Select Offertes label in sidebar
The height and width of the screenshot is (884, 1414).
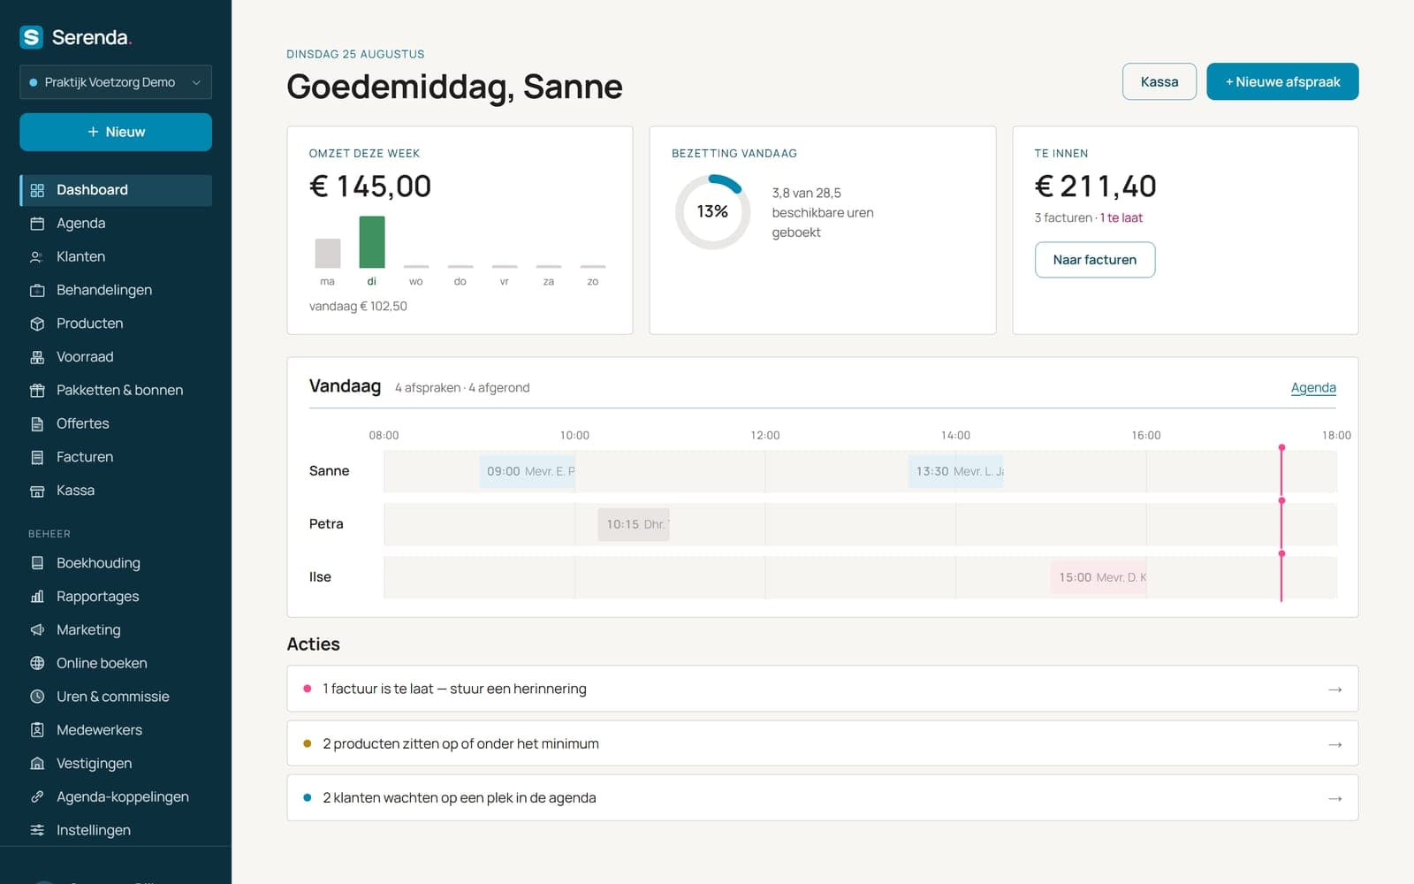point(82,424)
